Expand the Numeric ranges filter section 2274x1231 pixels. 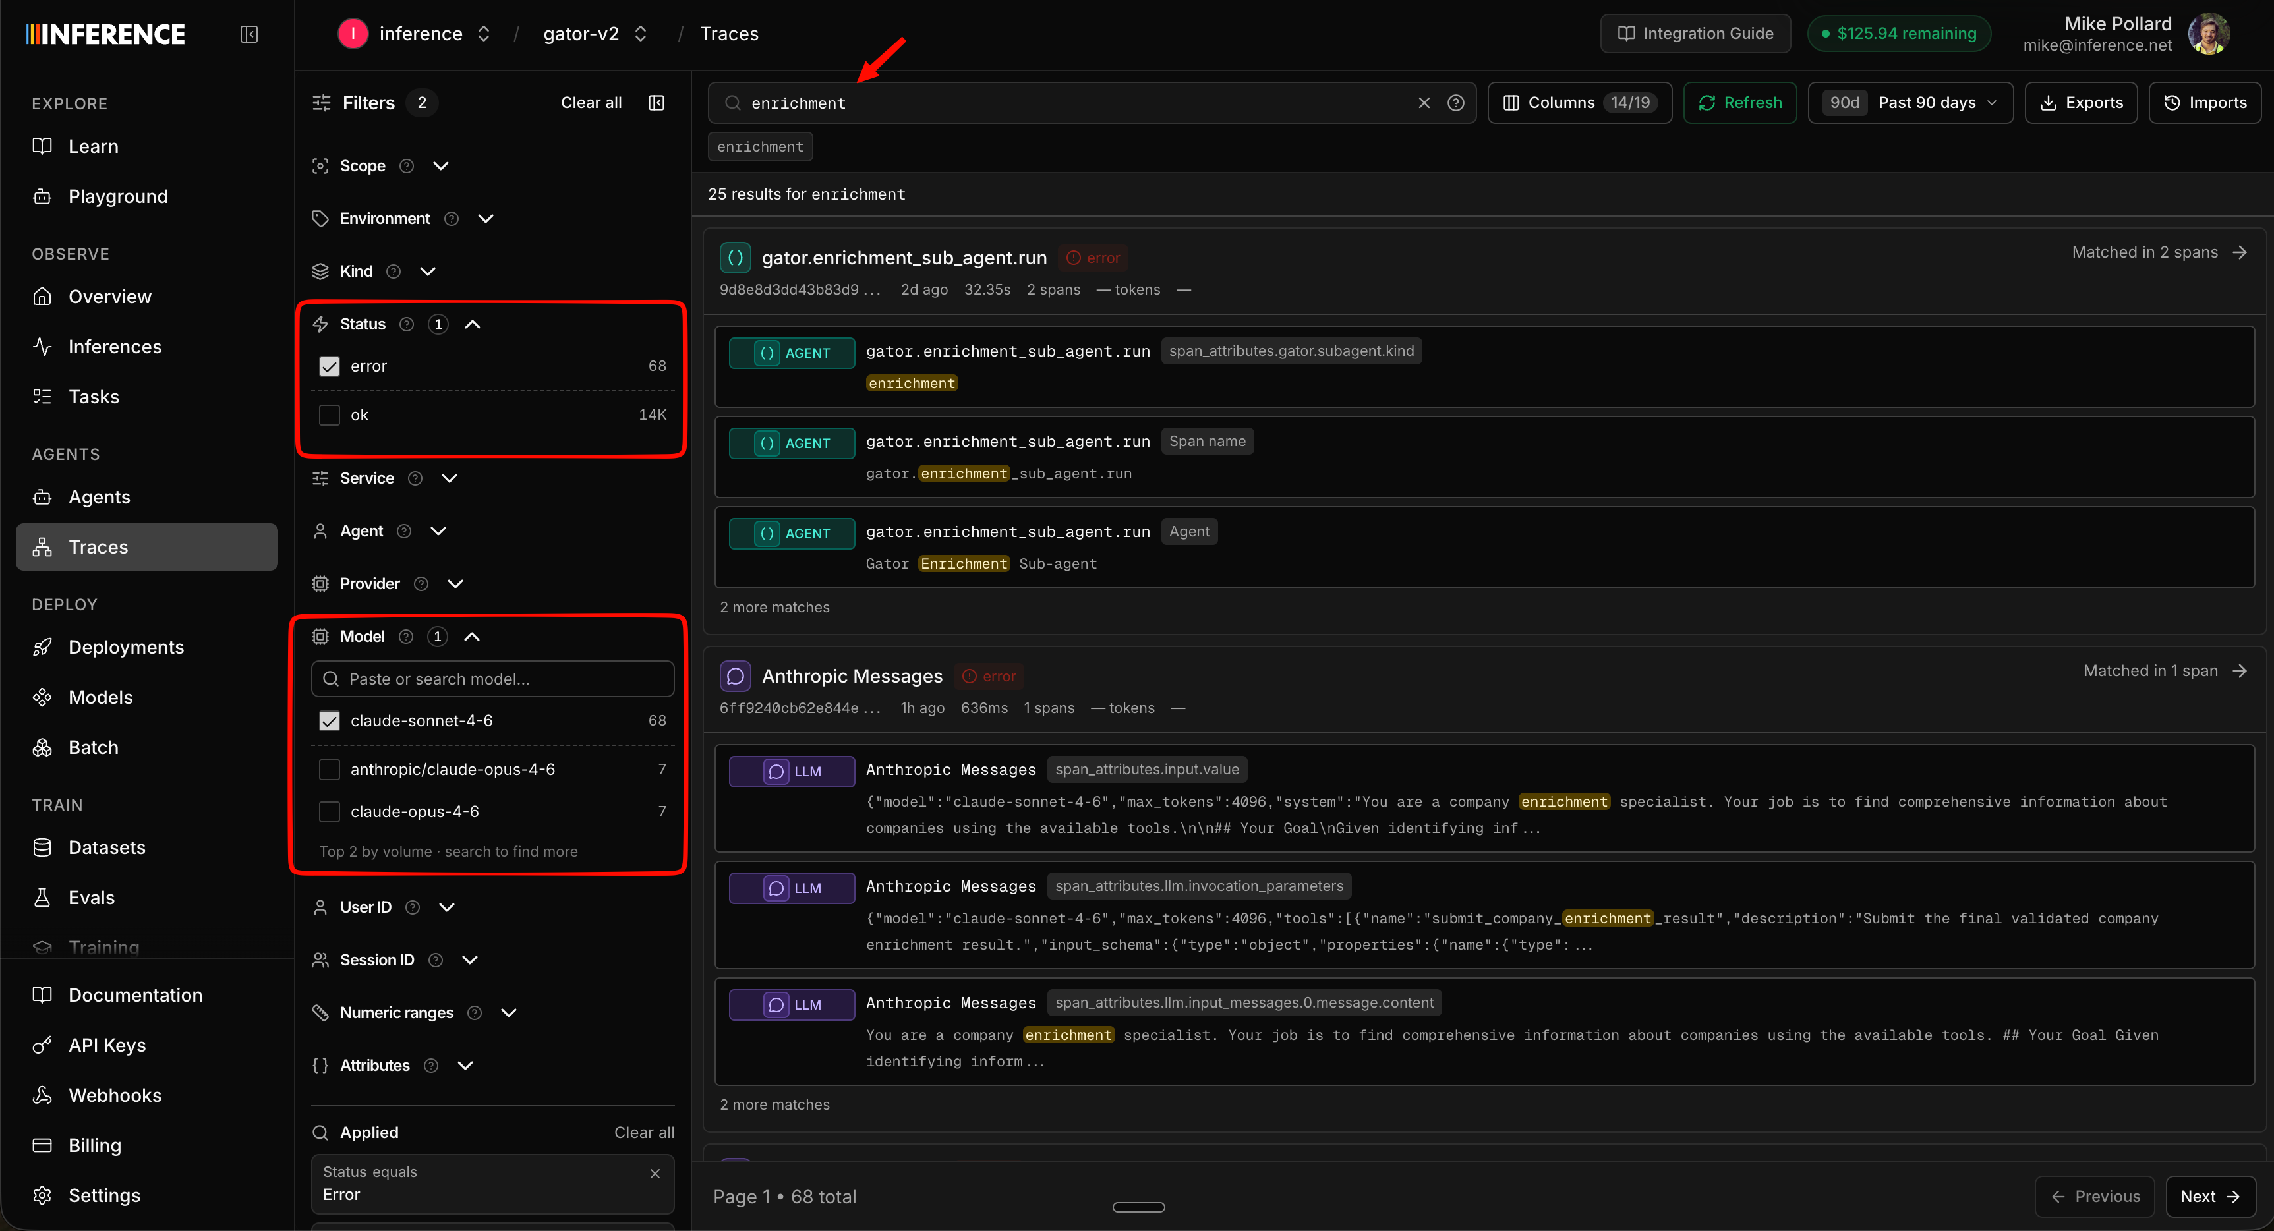click(x=510, y=1013)
